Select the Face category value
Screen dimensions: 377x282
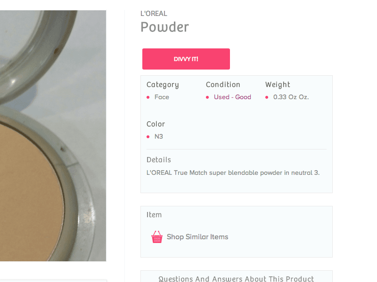coord(162,97)
